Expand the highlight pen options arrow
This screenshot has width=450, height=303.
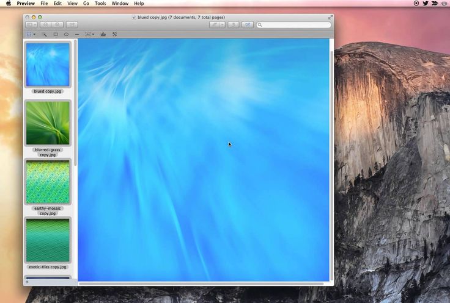[x=223, y=25]
